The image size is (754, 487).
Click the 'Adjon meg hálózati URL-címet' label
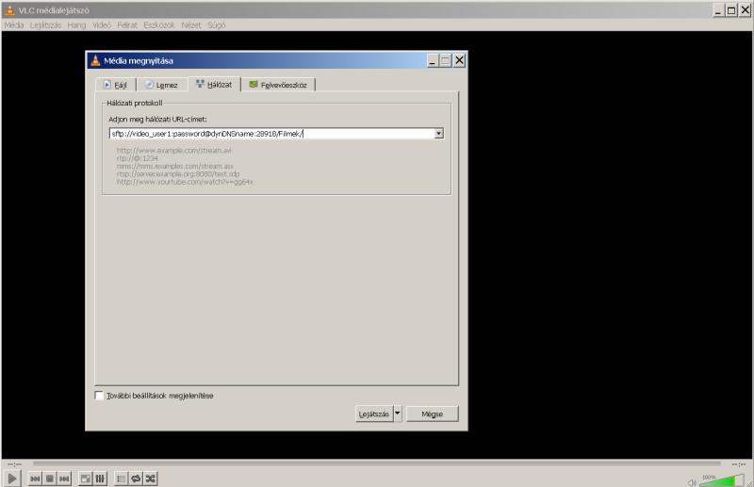tap(157, 120)
